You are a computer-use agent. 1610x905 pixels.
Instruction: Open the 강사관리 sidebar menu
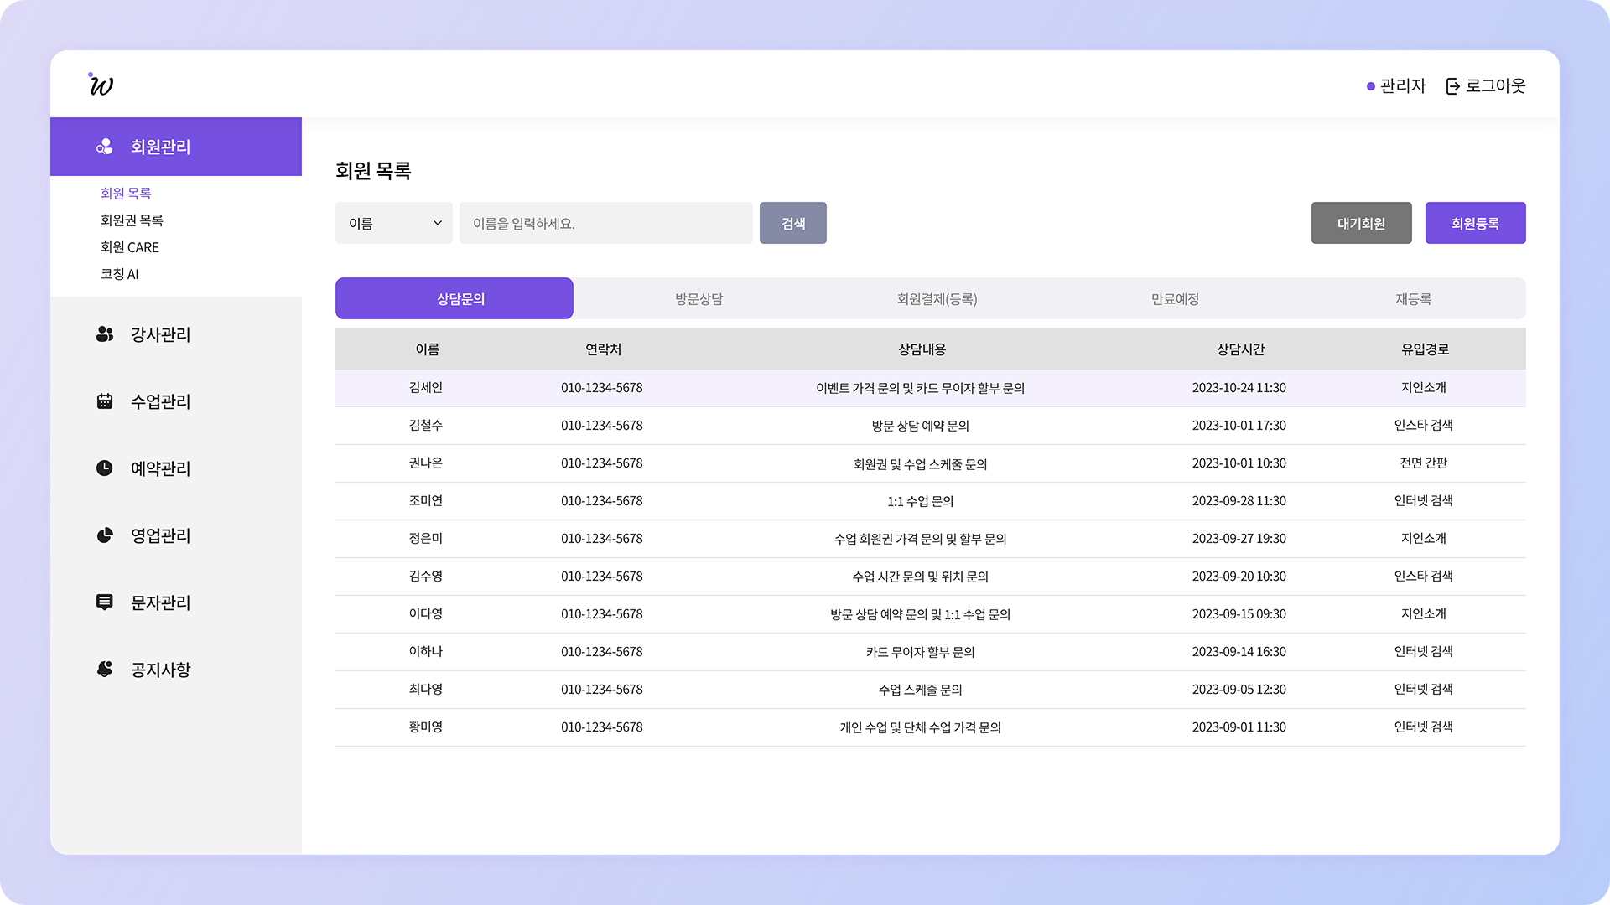coord(176,334)
